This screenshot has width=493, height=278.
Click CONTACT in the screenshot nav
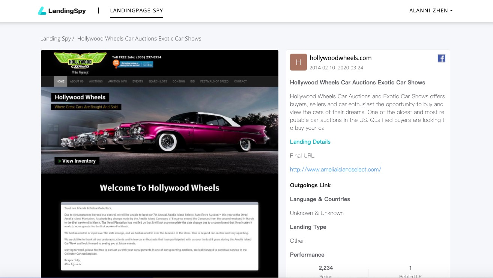tap(240, 81)
